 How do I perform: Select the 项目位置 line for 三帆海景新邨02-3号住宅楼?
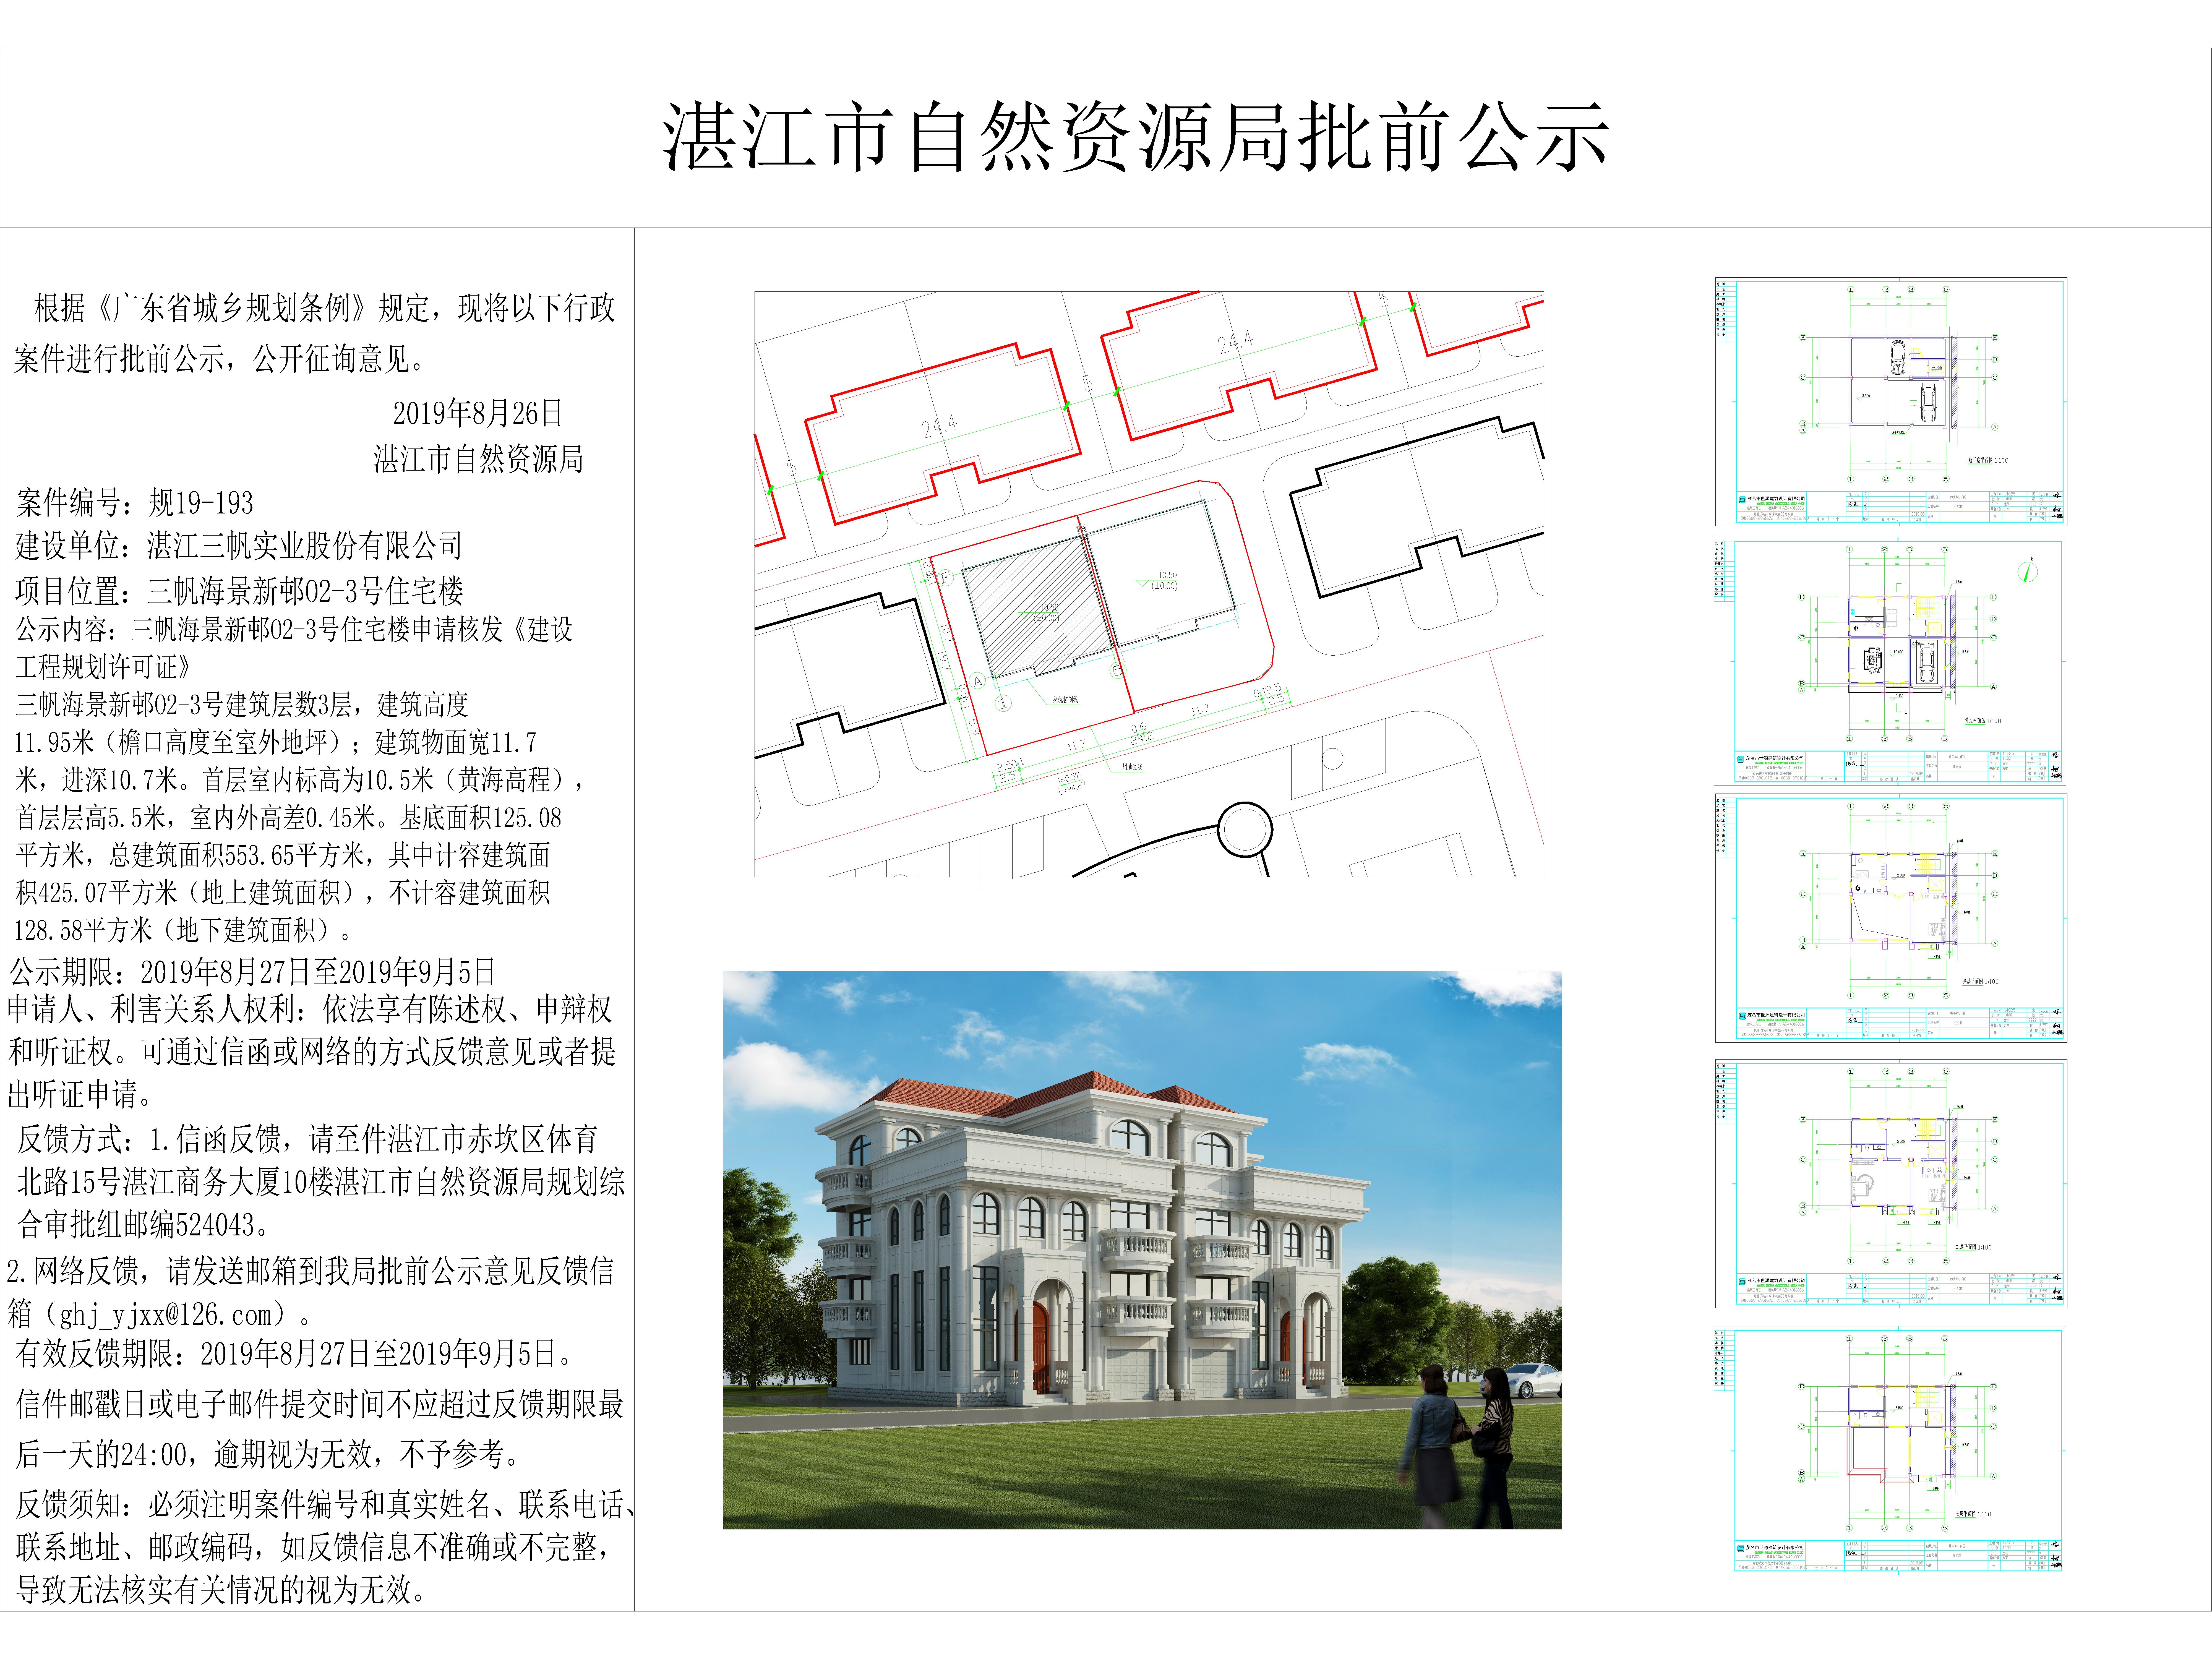click(x=239, y=591)
